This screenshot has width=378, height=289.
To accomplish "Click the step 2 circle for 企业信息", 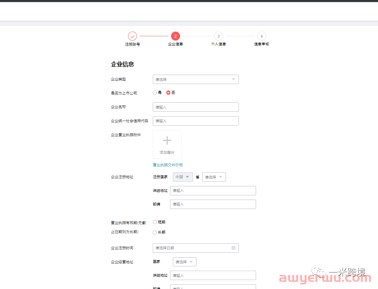I will pyautogui.click(x=175, y=36).
